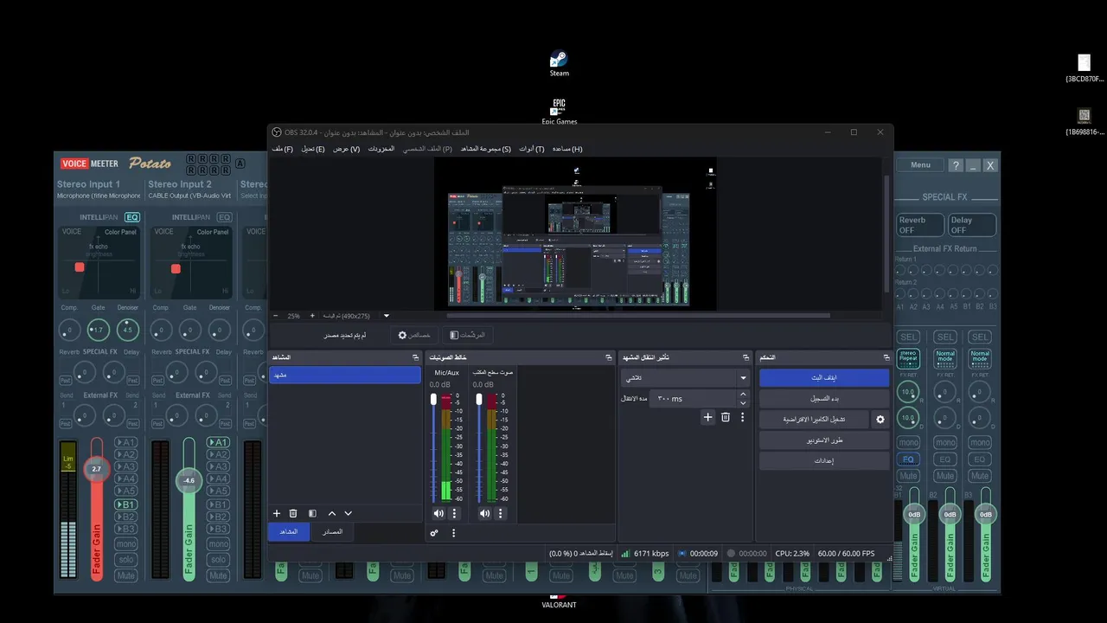This screenshot has height=623, width=1107.
Task: Toggle Voicemeeter Delay OFF button
Action: pyautogui.click(x=972, y=225)
